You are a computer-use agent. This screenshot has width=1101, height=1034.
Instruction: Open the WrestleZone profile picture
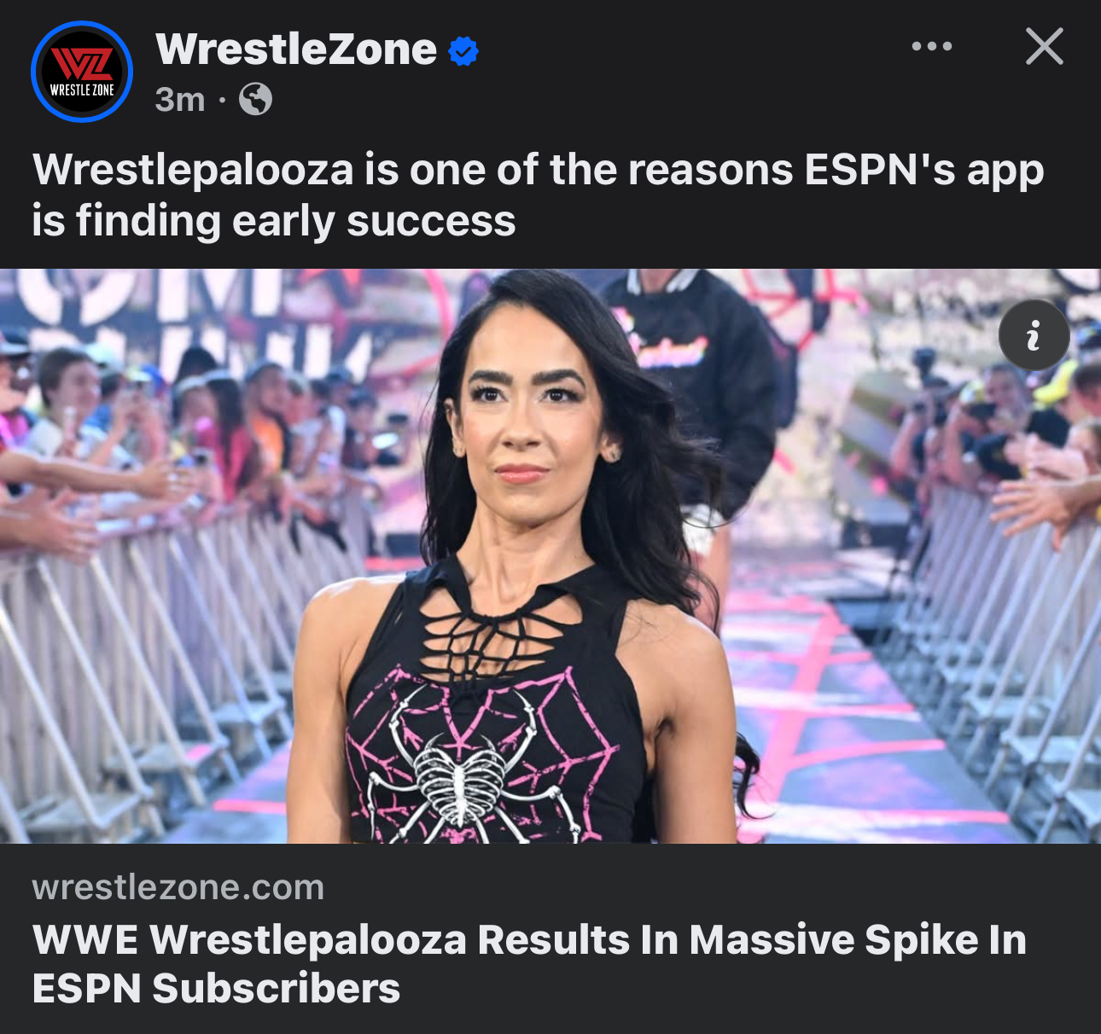(82, 72)
